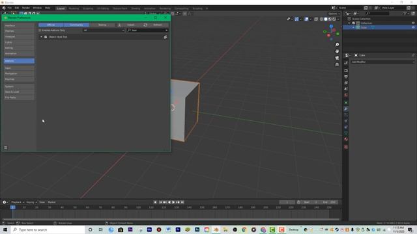The width and height of the screenshot is (417, 234).
Task: Click the Install add-on button
Action: click(x=128, y=25)
